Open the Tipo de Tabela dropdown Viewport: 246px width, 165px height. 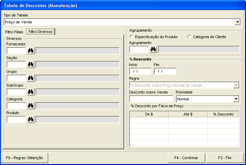[237, 22]
